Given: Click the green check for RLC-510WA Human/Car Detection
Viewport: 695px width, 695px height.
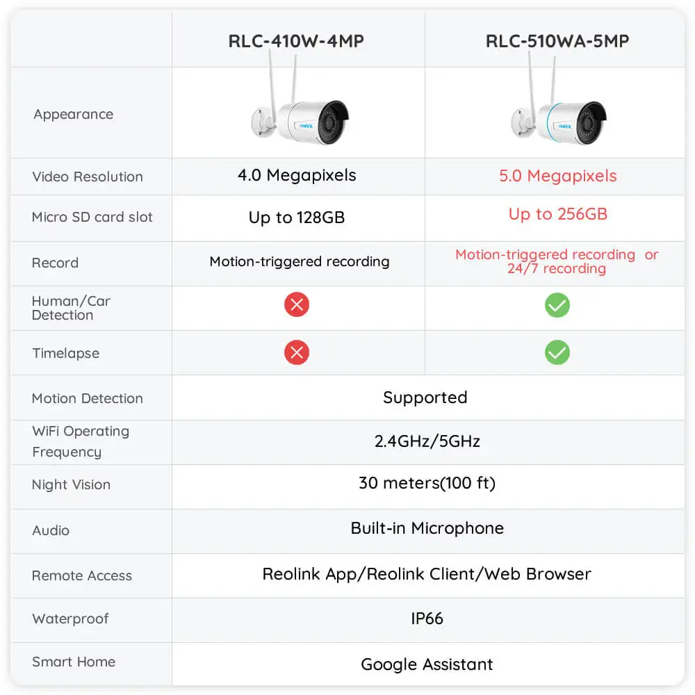Looking at the screenshot, I should [557, 304].
